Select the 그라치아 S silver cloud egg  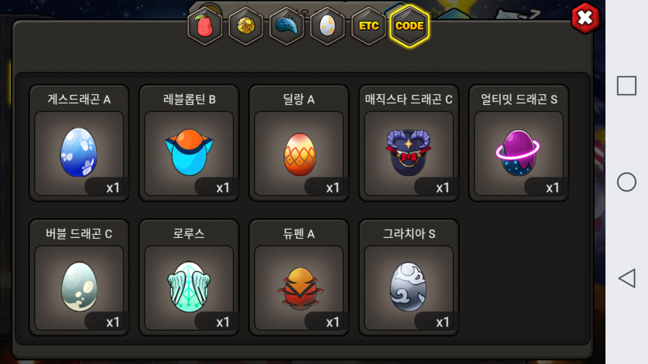pyautogui.click(x=409, y=278)
